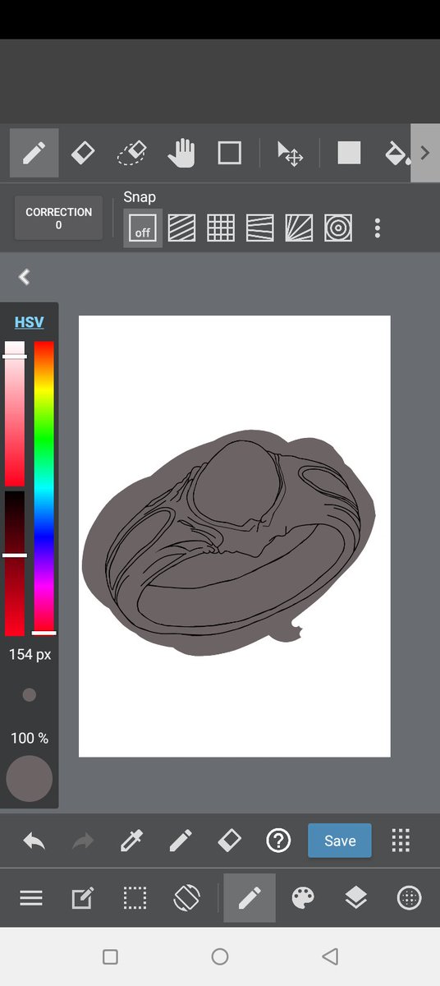Pick the eyedropper color picker tool
The image size is (440, 986).
[x=131, y=841]
